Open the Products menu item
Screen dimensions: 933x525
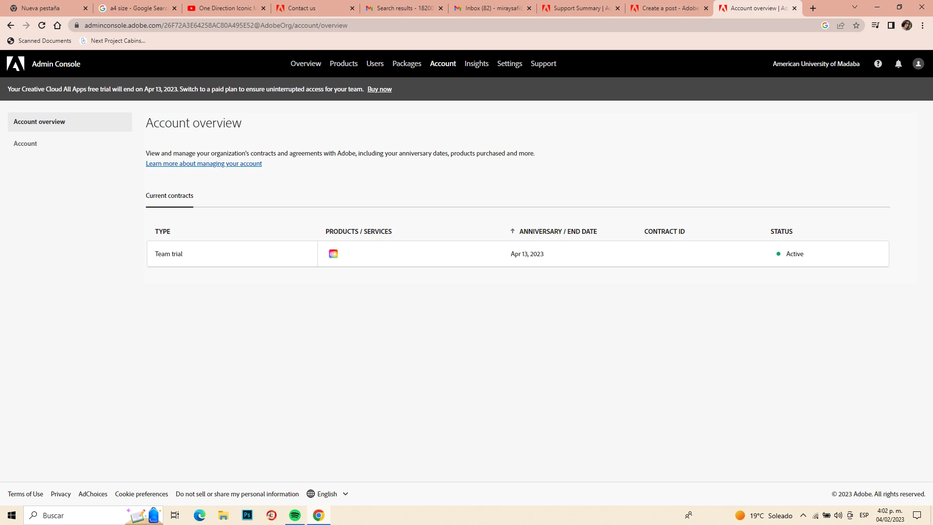343,64
